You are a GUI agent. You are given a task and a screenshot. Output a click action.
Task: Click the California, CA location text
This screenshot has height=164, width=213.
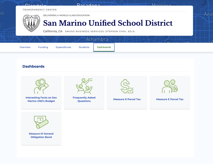point(53,31)
